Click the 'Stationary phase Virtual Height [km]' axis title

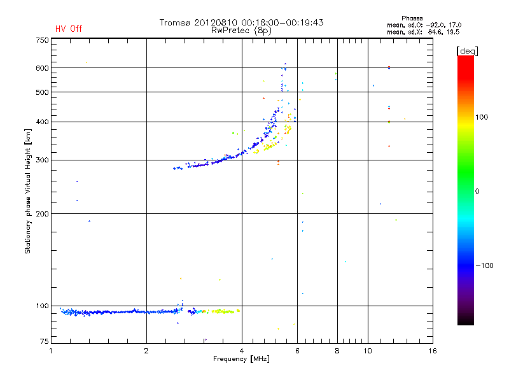(x=28, y=191)
